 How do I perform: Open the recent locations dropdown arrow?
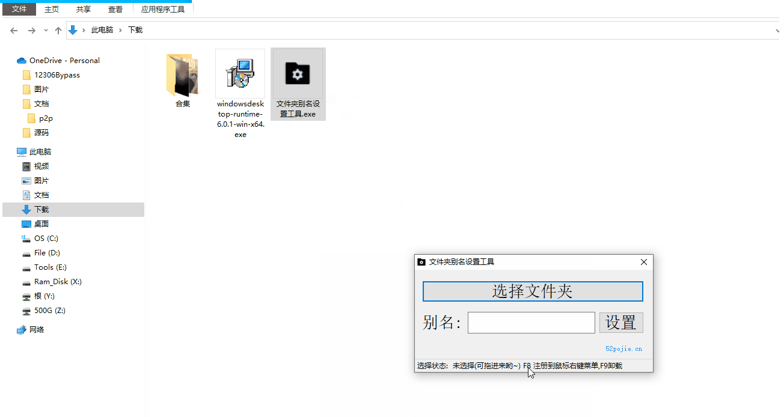click(x=46, y=30)
